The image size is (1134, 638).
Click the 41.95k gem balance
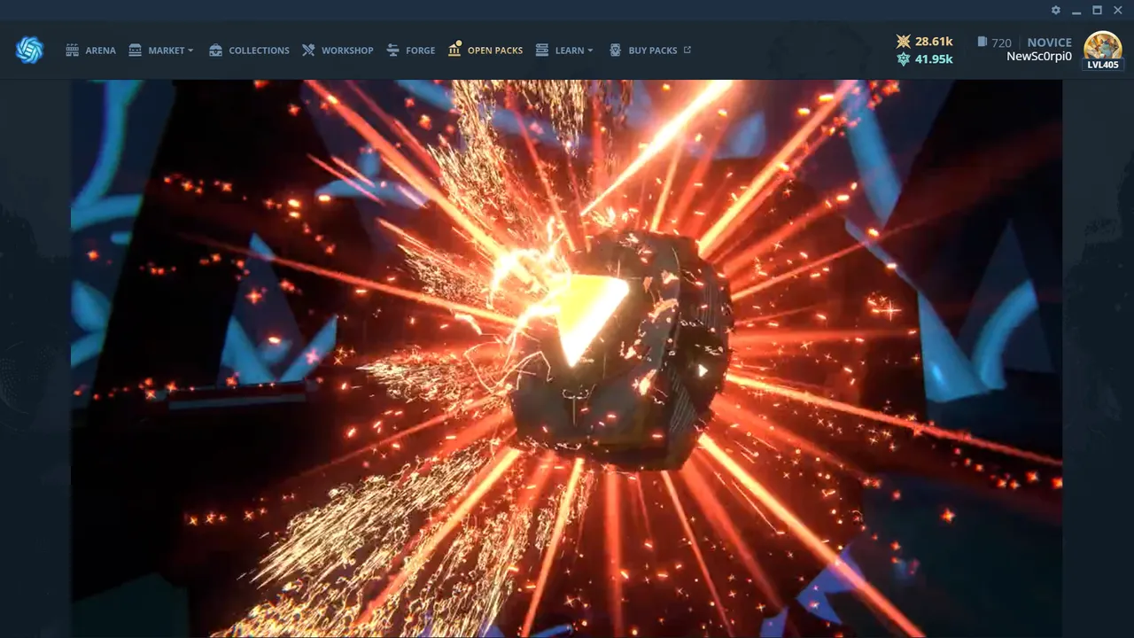(x=934, y=59)
